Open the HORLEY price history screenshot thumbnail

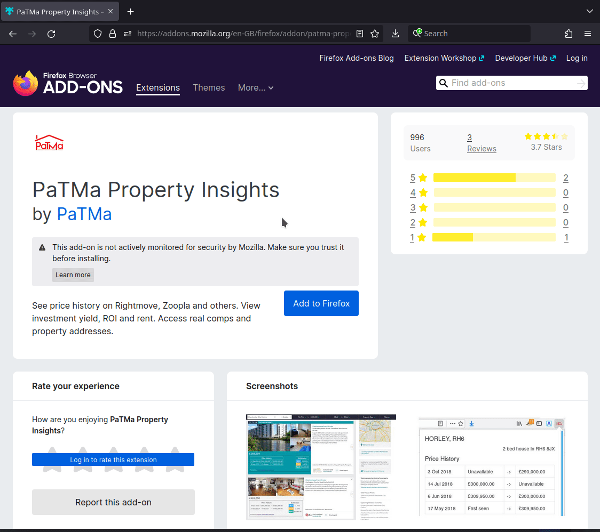click(x=492, y=467)
